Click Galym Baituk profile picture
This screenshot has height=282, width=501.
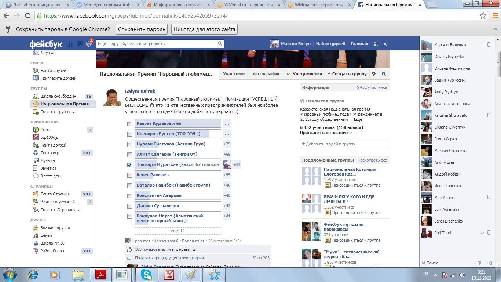tap(112, 97)
